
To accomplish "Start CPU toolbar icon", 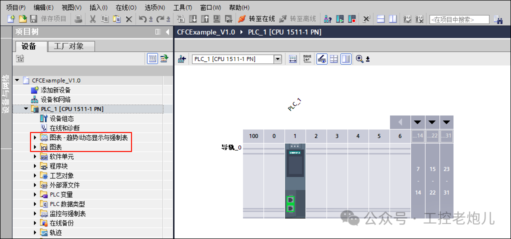I will tap(339, 19).
